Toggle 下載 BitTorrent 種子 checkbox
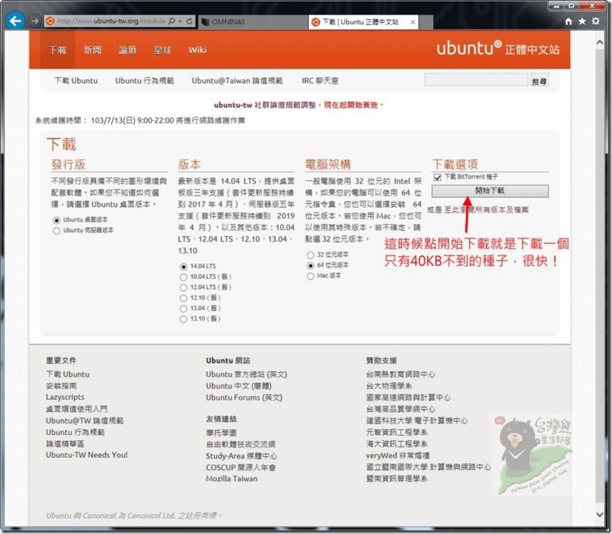 pyautogui.click(x=438, y=177)
